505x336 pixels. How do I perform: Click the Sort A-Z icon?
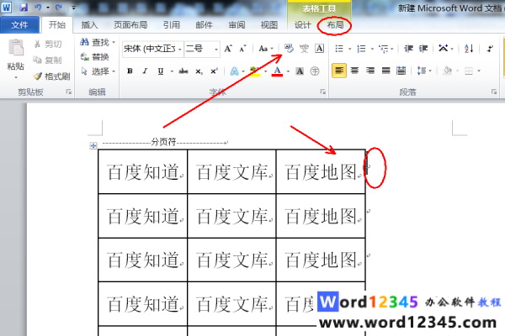469,49
